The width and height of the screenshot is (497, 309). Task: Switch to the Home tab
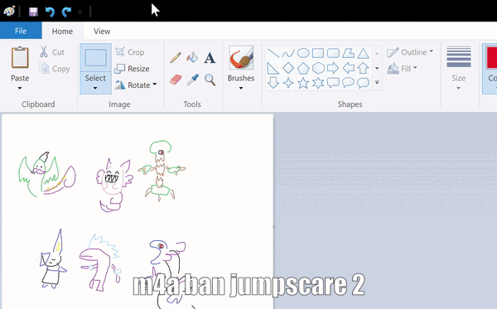pos(62,31)
